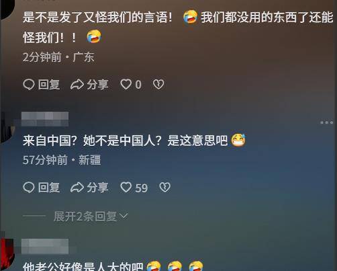Image resolution: width=337 pixels, height=271 pixels.
Task: Dislike the Guangdong comment with broken heart
Action: pyautogui.click(x=158, y=85)
